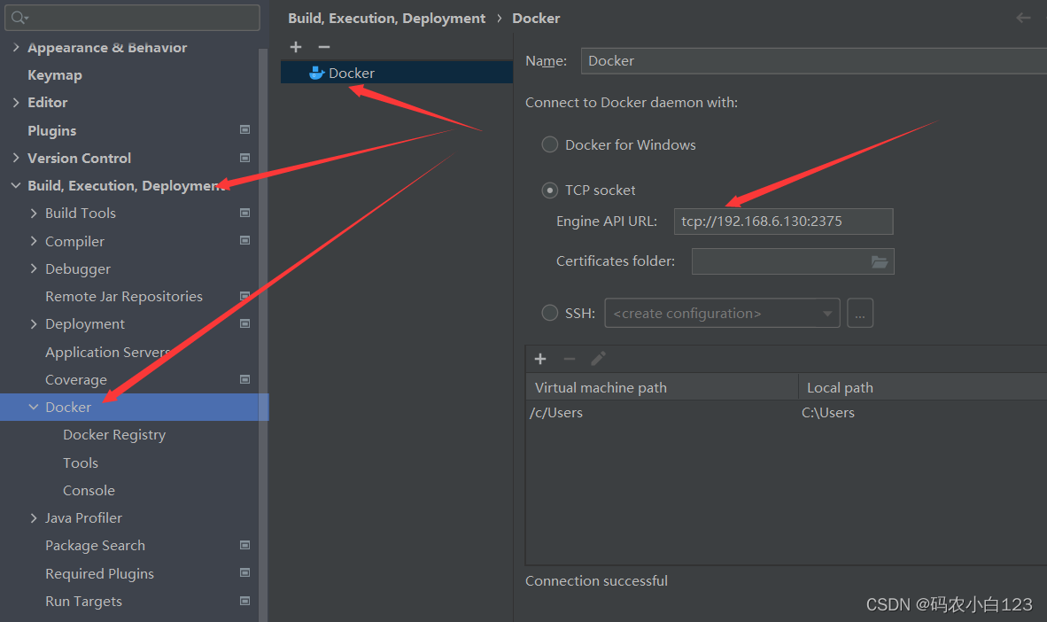1047x622 pixels.
Task: Click project-level icon beside Build Tools
Action: [x=244, y=213]
